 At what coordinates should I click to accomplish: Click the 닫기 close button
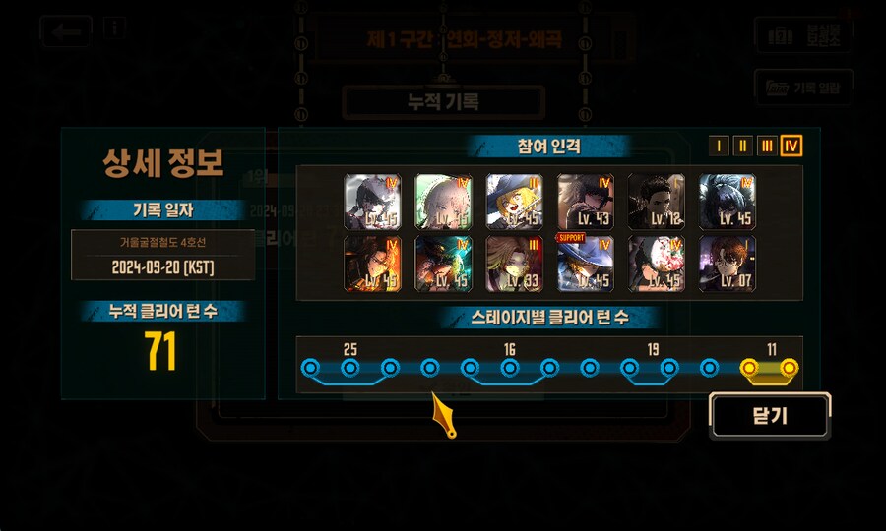(770, 416)
